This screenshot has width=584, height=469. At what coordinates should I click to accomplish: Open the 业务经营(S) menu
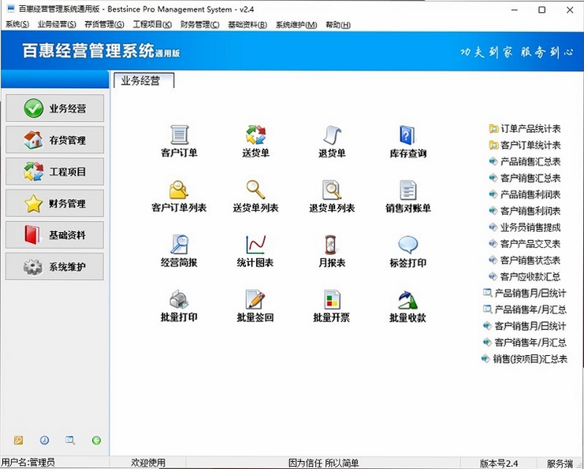[x=57, y=25]
